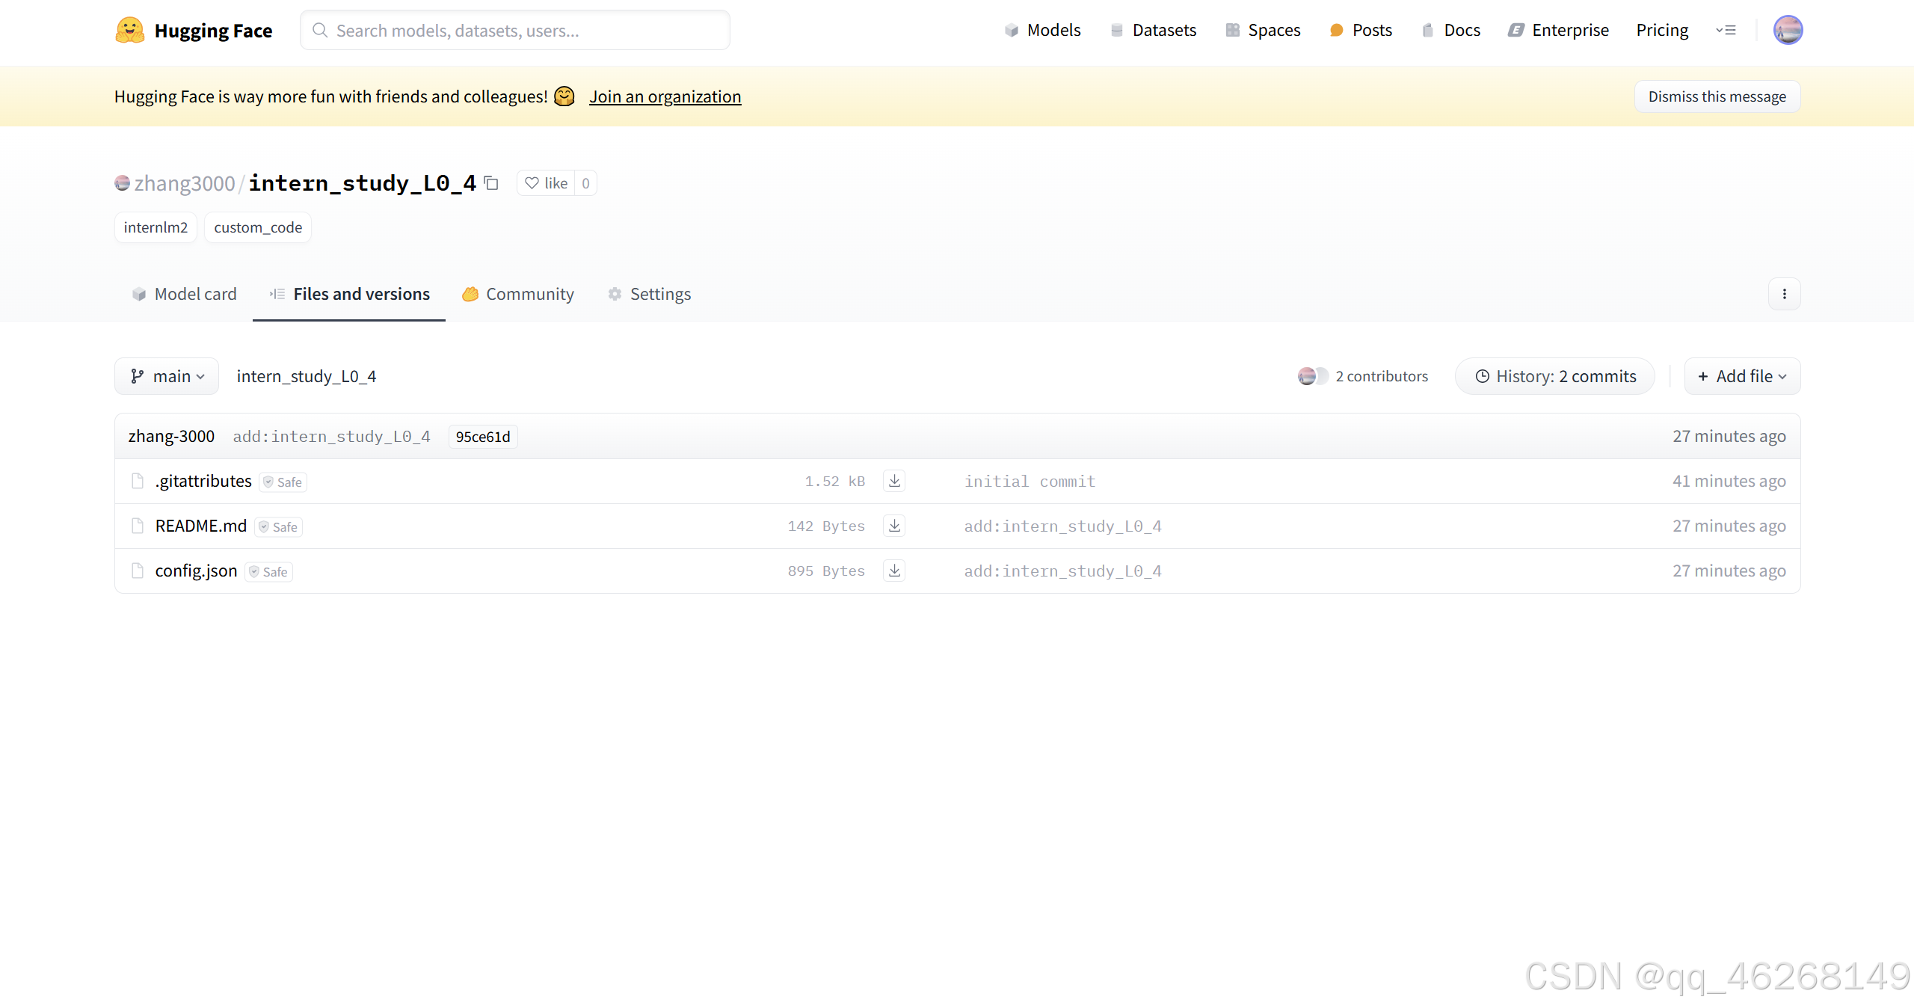Image resolution: width=1914 pixels, height=1008 pixels.
Task: Go to the Settings tab
Action: (x=650, y=294)
